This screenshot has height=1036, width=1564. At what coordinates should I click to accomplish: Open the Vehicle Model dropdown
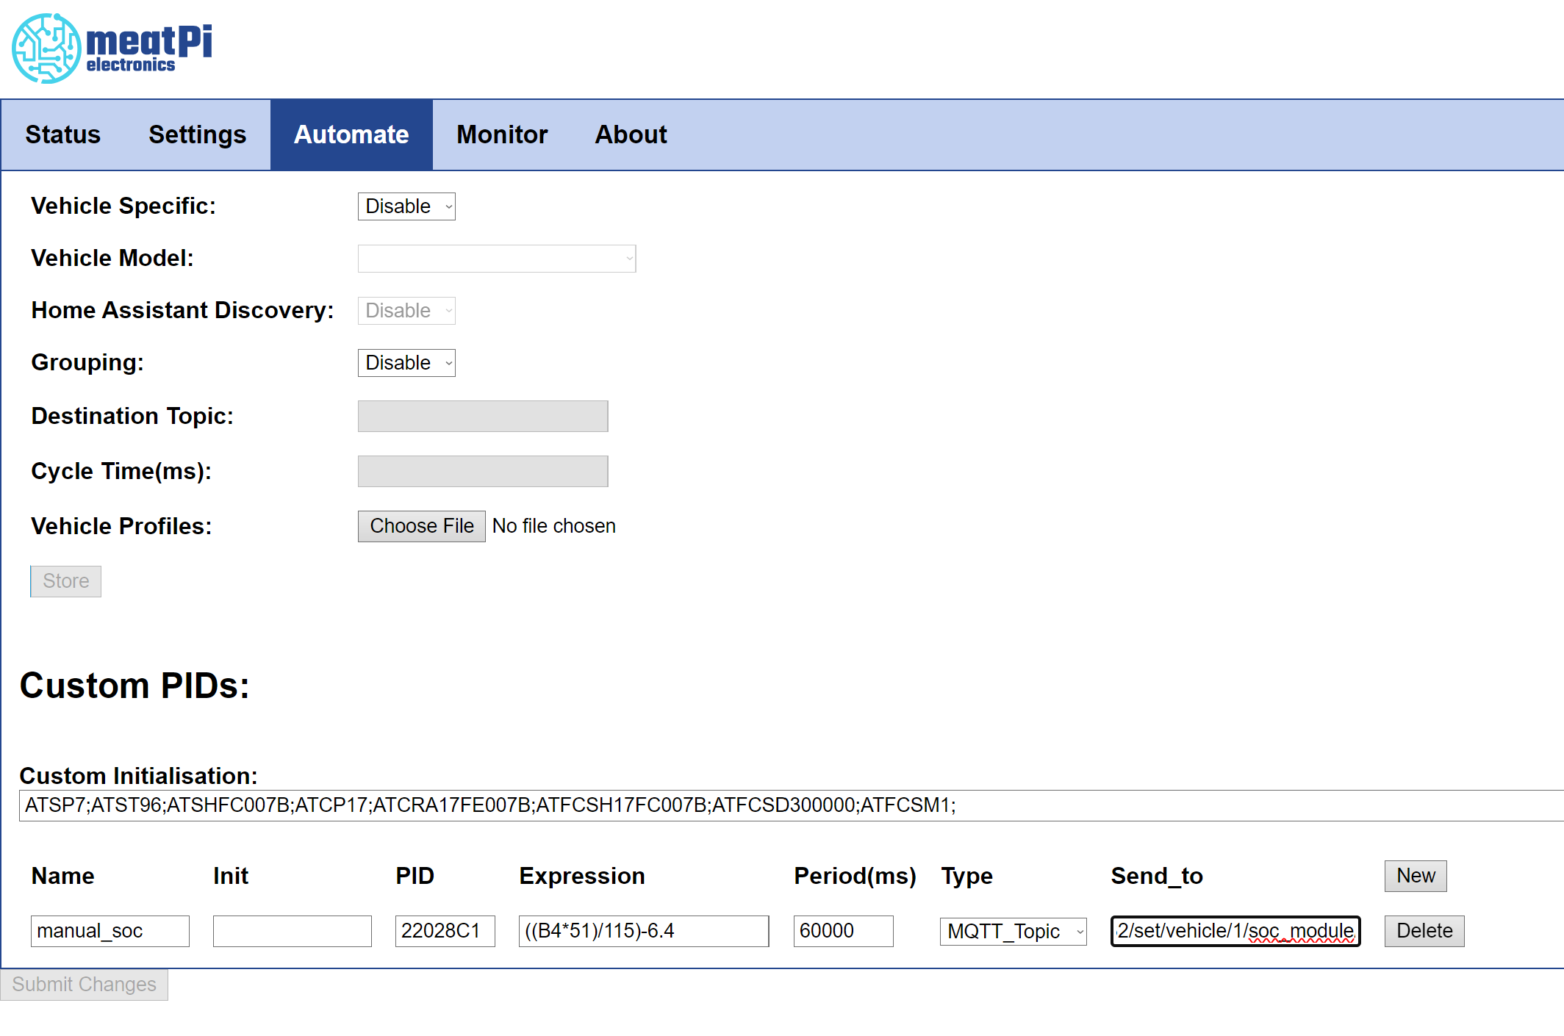pos(496,259)
